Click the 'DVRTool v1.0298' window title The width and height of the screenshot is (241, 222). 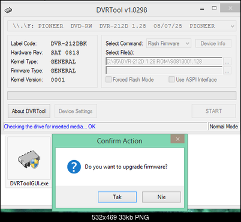(x=122, y=10)
